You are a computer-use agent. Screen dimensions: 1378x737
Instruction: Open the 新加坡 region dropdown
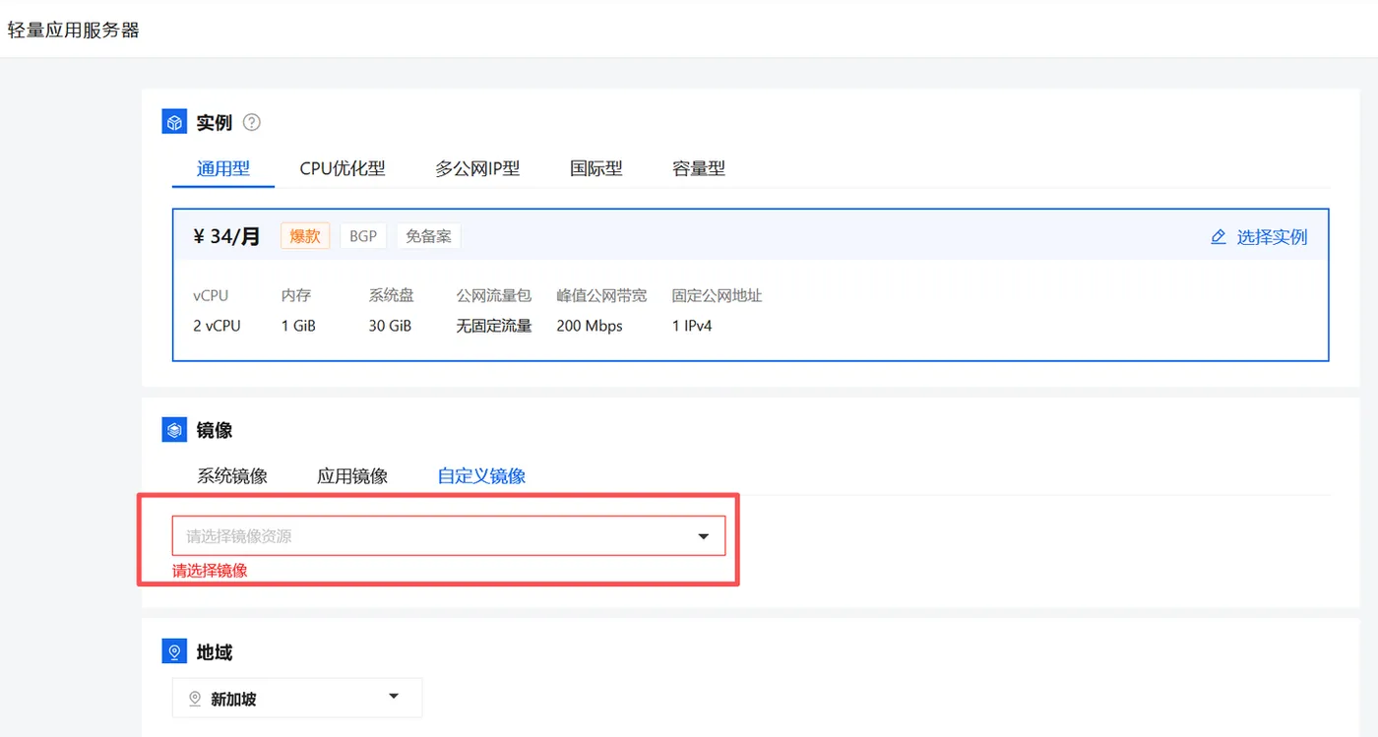pos(297,698)
